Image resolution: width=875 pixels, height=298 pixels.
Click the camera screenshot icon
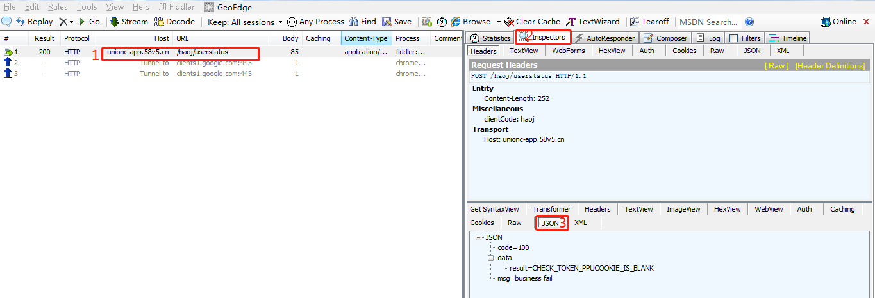tap(427, 22)
